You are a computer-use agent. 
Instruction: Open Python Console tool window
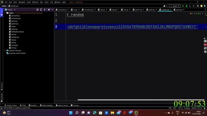62,105
